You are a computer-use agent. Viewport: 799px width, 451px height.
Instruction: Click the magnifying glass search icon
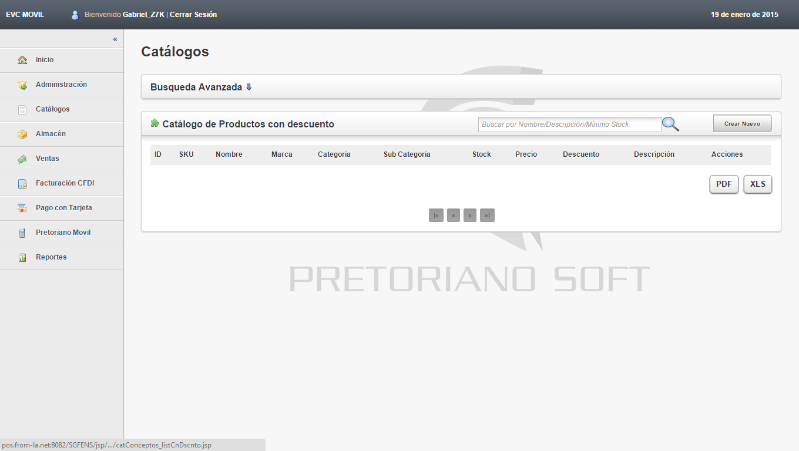coord(670,124)
